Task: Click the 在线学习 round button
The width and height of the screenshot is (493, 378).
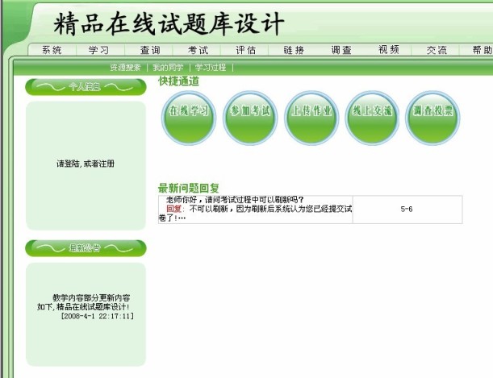Action: 190,112
